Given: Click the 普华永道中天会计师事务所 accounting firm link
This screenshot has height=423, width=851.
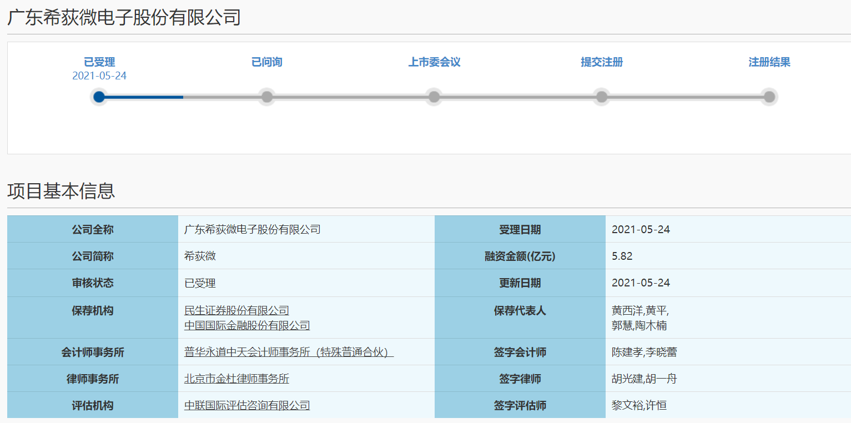Looking at the screenshot, I should coord(289,352).
